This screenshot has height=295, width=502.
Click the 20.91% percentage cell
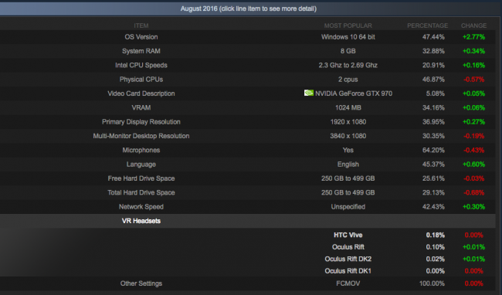(x=433, y=65)
